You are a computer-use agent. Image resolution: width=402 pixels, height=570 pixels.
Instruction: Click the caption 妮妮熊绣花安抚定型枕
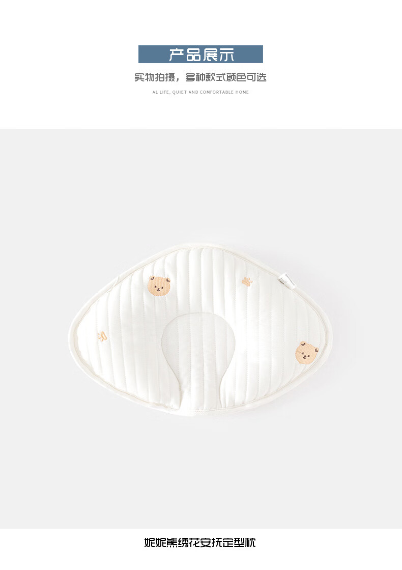click(x=200, y=543)
